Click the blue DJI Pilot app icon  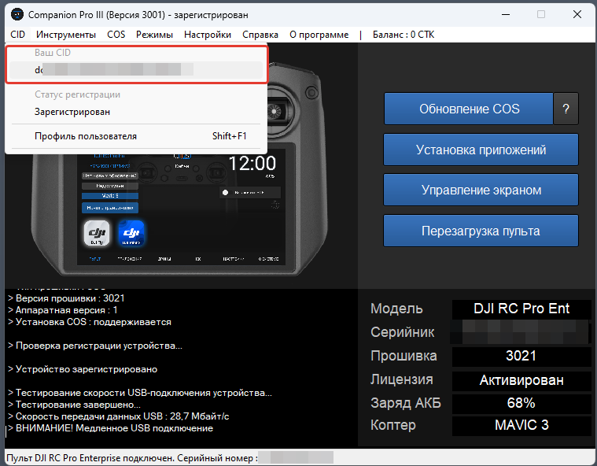[x=131, y=233]
